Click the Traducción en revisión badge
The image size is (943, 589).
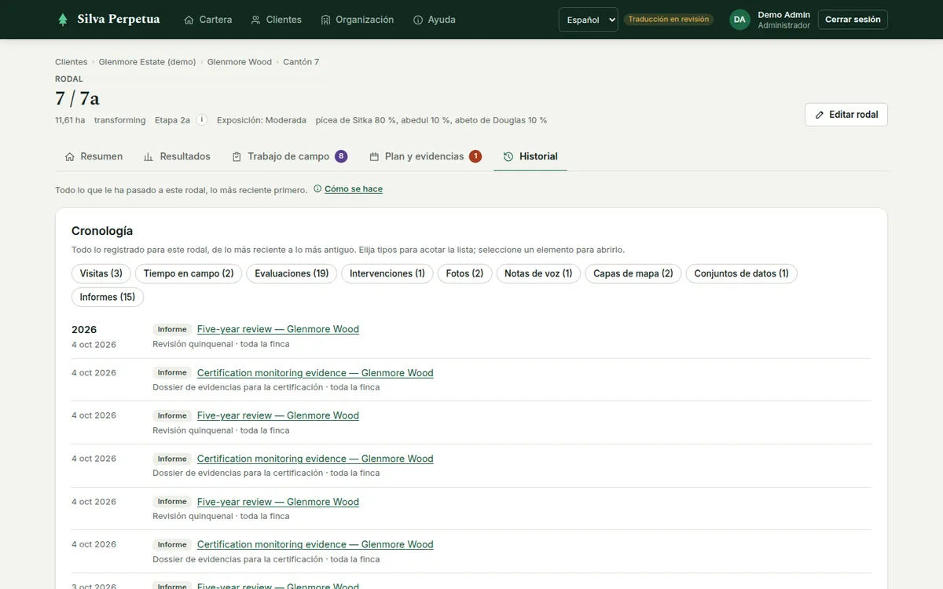tap(669, 20)
